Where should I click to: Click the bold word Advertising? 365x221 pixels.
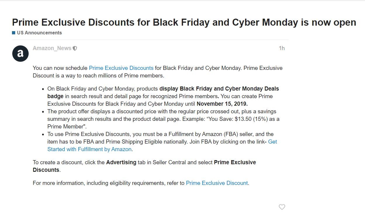tap(121, 162)
